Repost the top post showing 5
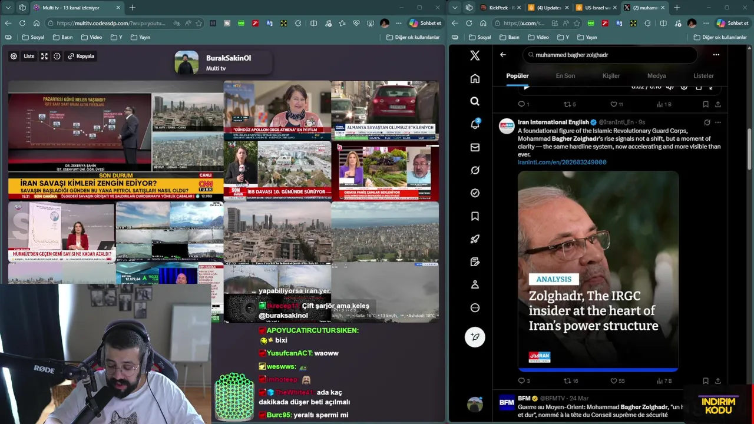The image size is (754, 424). (570, 104)
